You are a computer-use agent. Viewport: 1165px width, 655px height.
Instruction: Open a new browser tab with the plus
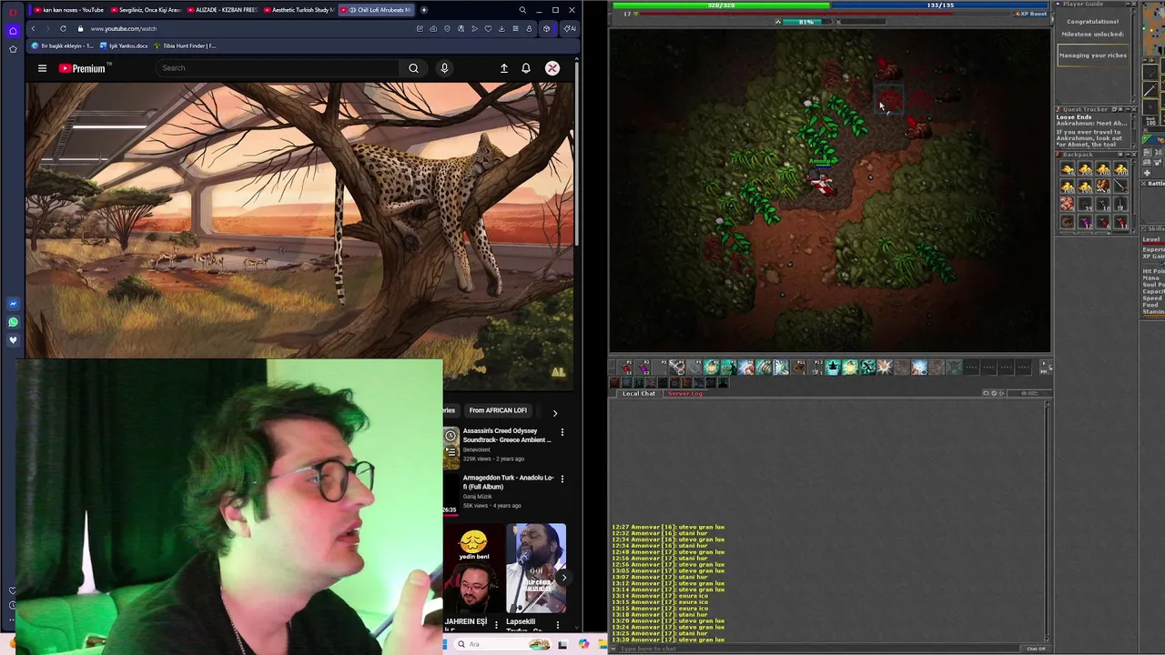[x=423, y=10]
